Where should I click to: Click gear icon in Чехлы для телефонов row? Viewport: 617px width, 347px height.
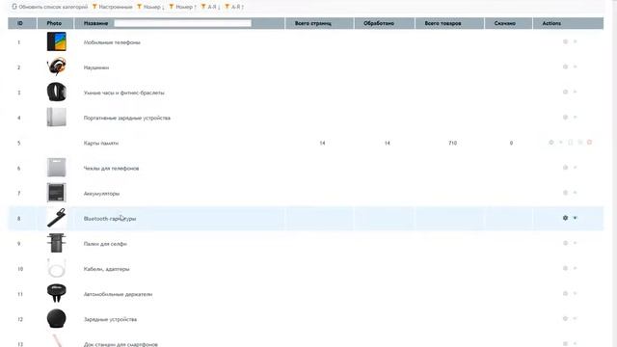click(566, 168)
